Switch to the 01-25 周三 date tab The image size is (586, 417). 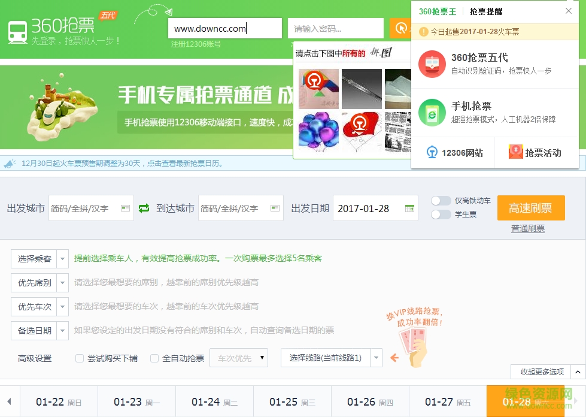click(292, 401)
